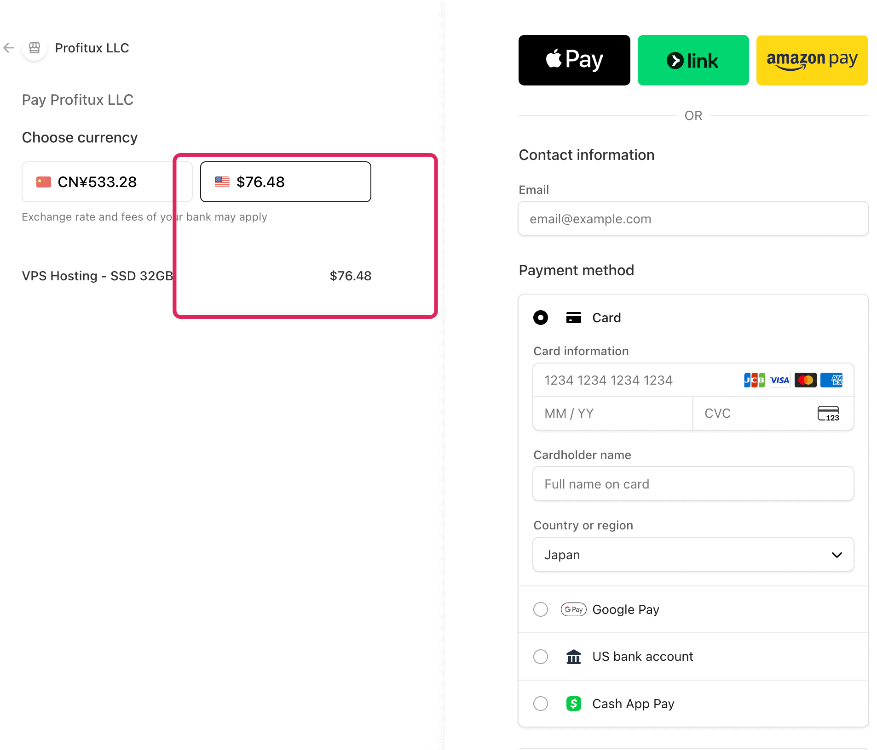Click the green Cash App icon
This screenshot has height=750, width=877.
(x=574, y=704)
